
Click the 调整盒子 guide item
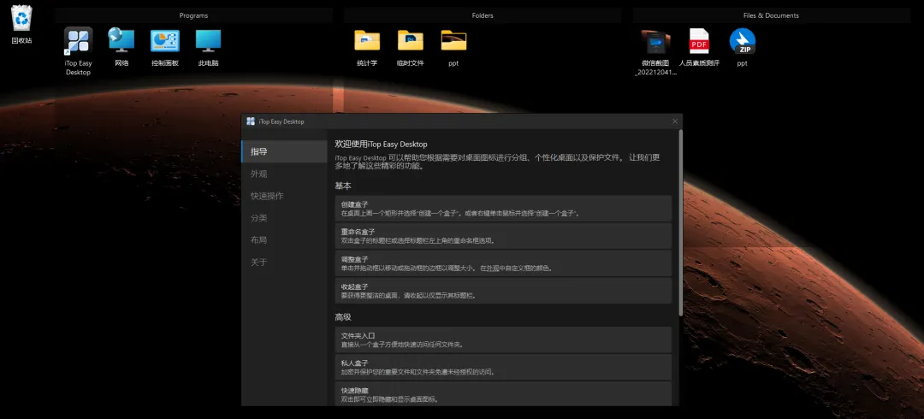pos(503,263)
